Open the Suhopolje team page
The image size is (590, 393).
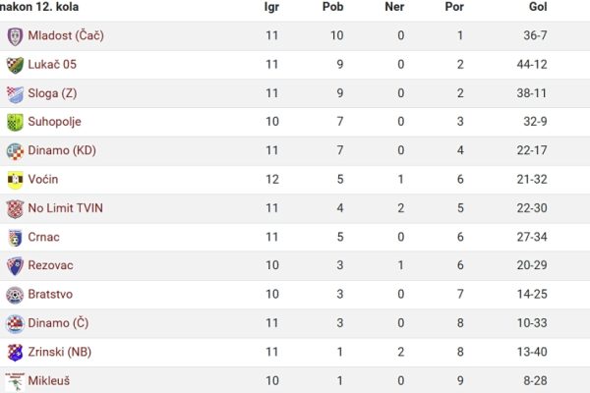(54, 122)
